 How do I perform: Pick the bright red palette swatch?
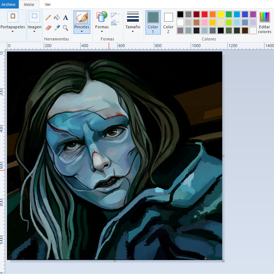tap(205, 14)
